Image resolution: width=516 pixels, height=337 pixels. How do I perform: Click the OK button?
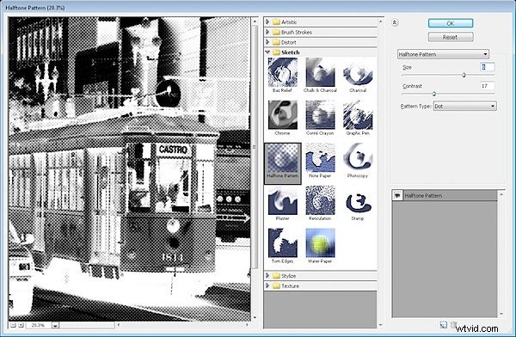[451, 23]
